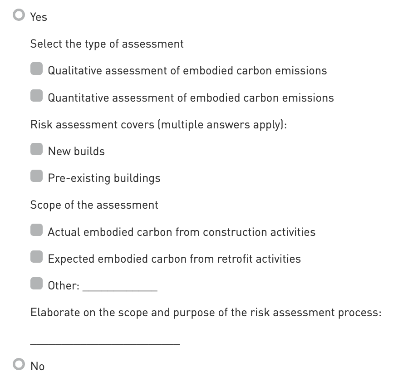This screenshot has height=382, width=393.
Task: Click the "Quantitative assessment of embodied carbon emissions" label
Action: coord(191,98)
